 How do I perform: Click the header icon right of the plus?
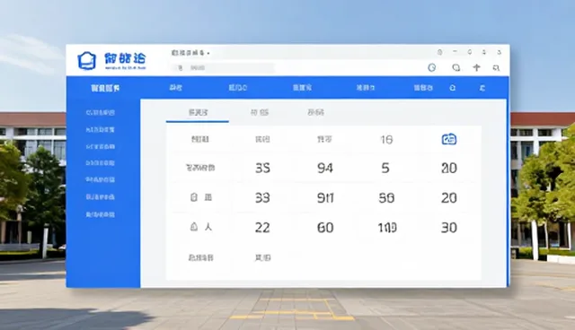pos(496,67)
